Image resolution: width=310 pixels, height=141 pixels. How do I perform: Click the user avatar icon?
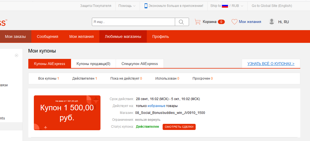(x=272, y=22)
